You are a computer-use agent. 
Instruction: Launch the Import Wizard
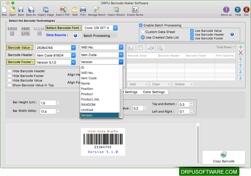coord(116,10)
